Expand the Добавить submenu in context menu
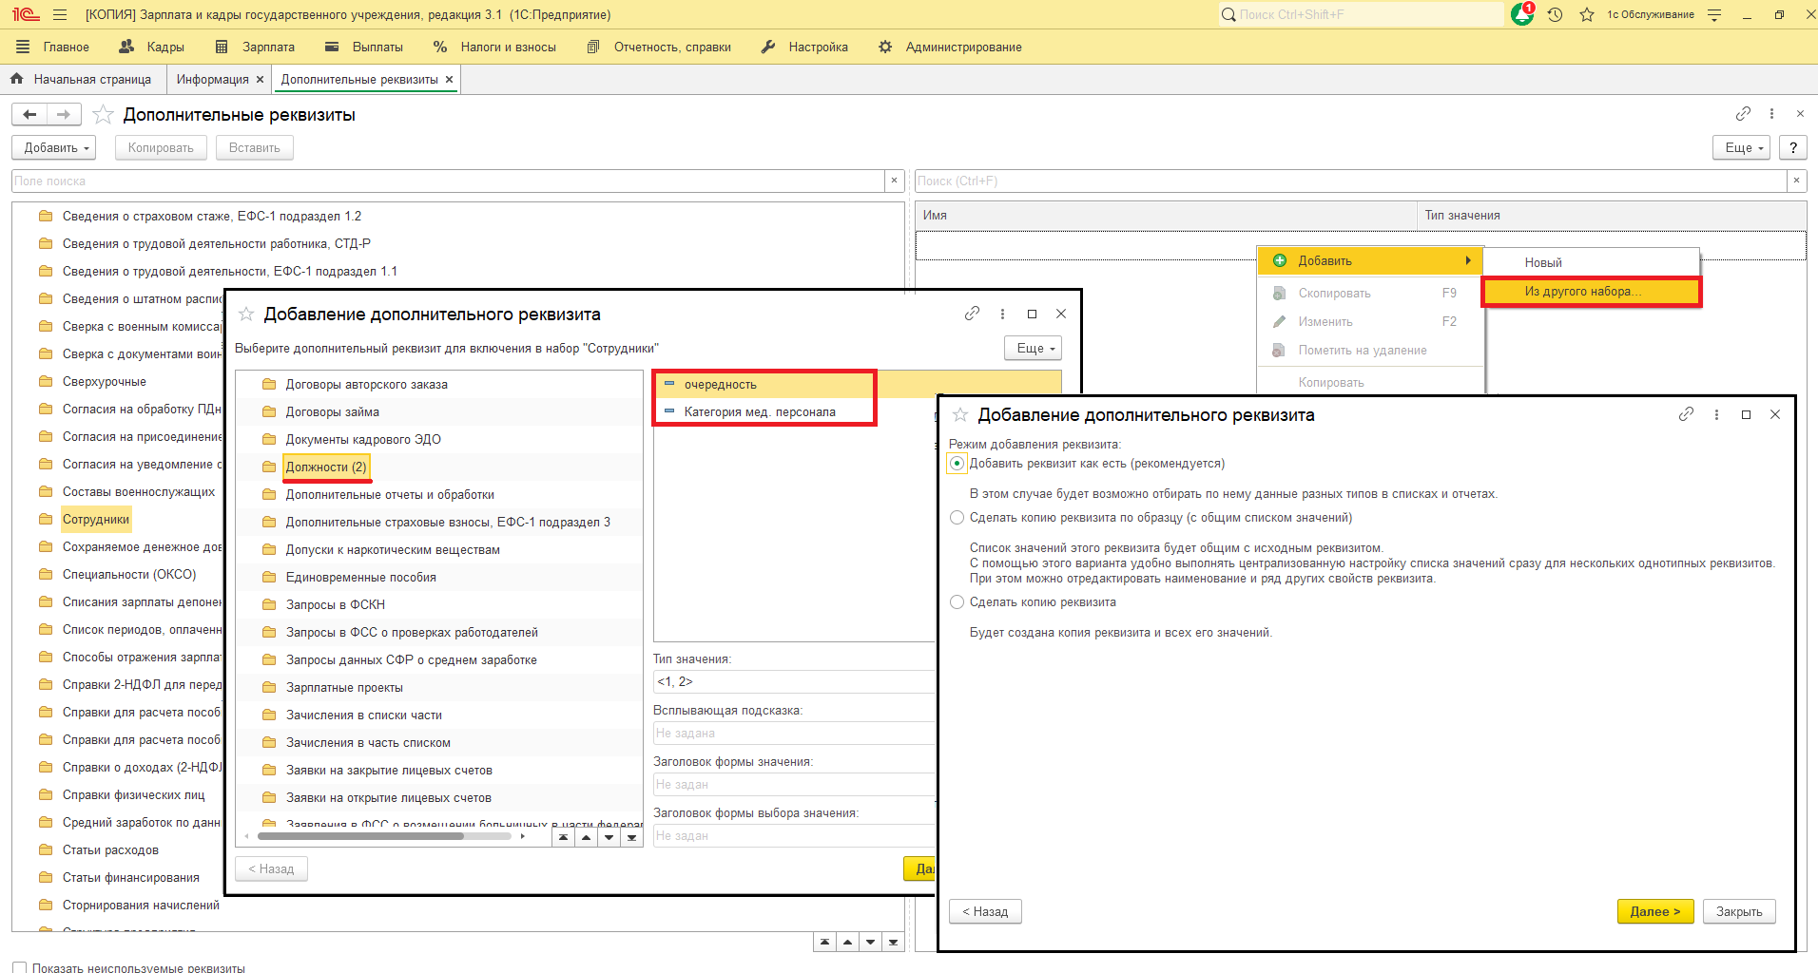This screenshot has width=1818, height=973. pyautogui.click(x=1371, y=261)
